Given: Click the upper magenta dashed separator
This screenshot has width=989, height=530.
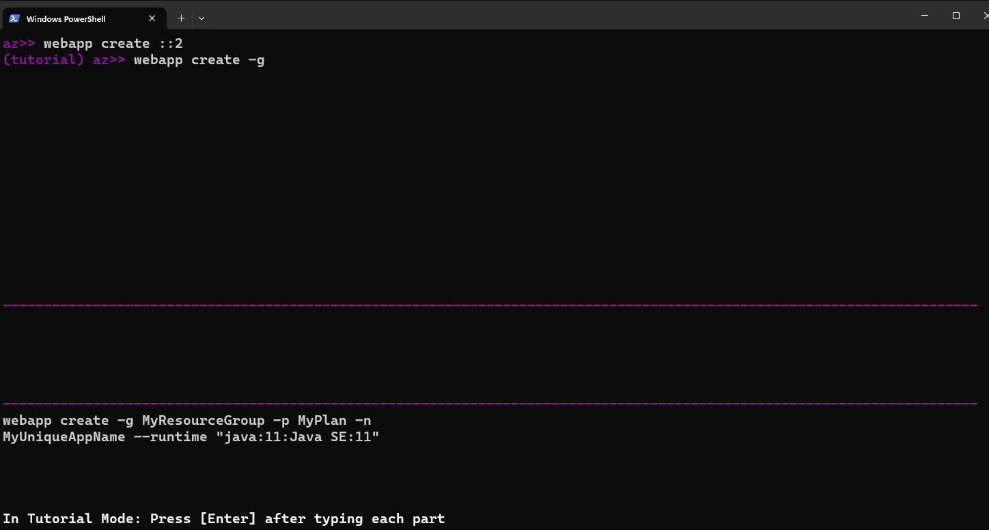Looking at the screenshot, I should point(490,305).
